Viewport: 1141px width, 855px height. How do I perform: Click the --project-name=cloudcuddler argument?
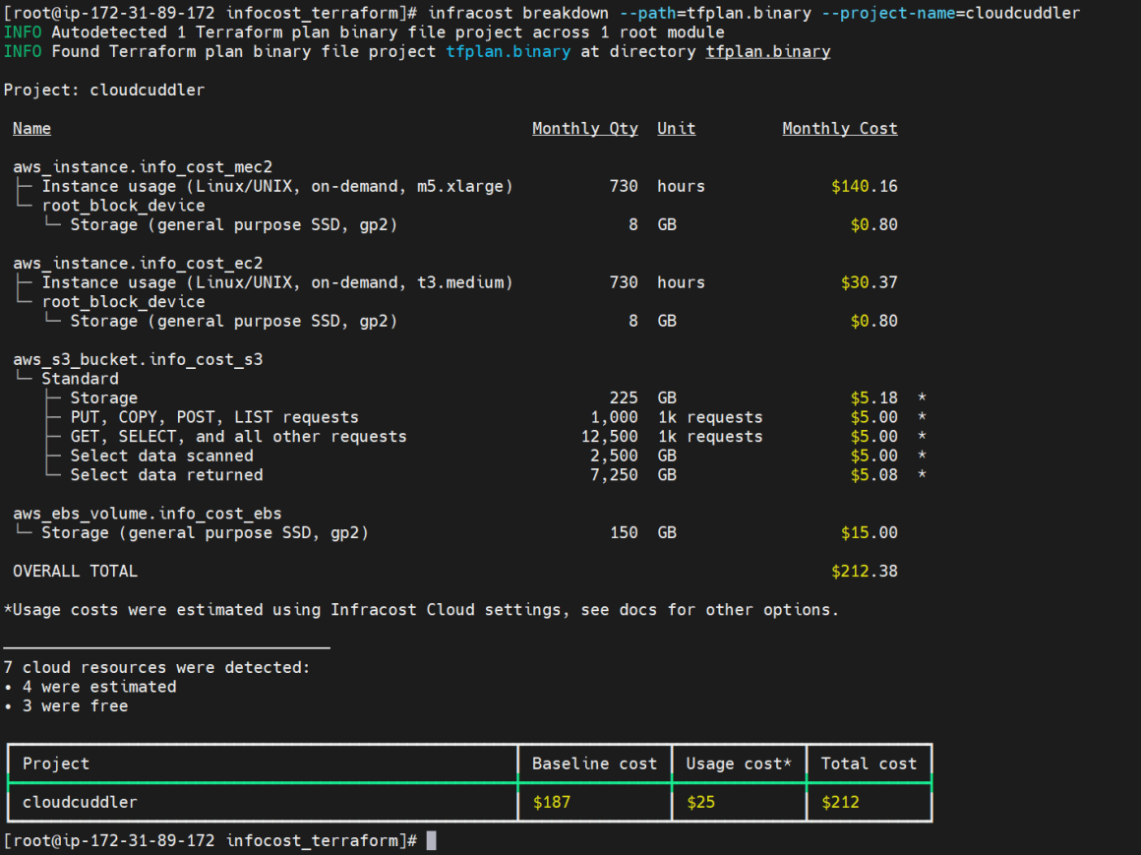pyautogui.click(x=951, y=13)
